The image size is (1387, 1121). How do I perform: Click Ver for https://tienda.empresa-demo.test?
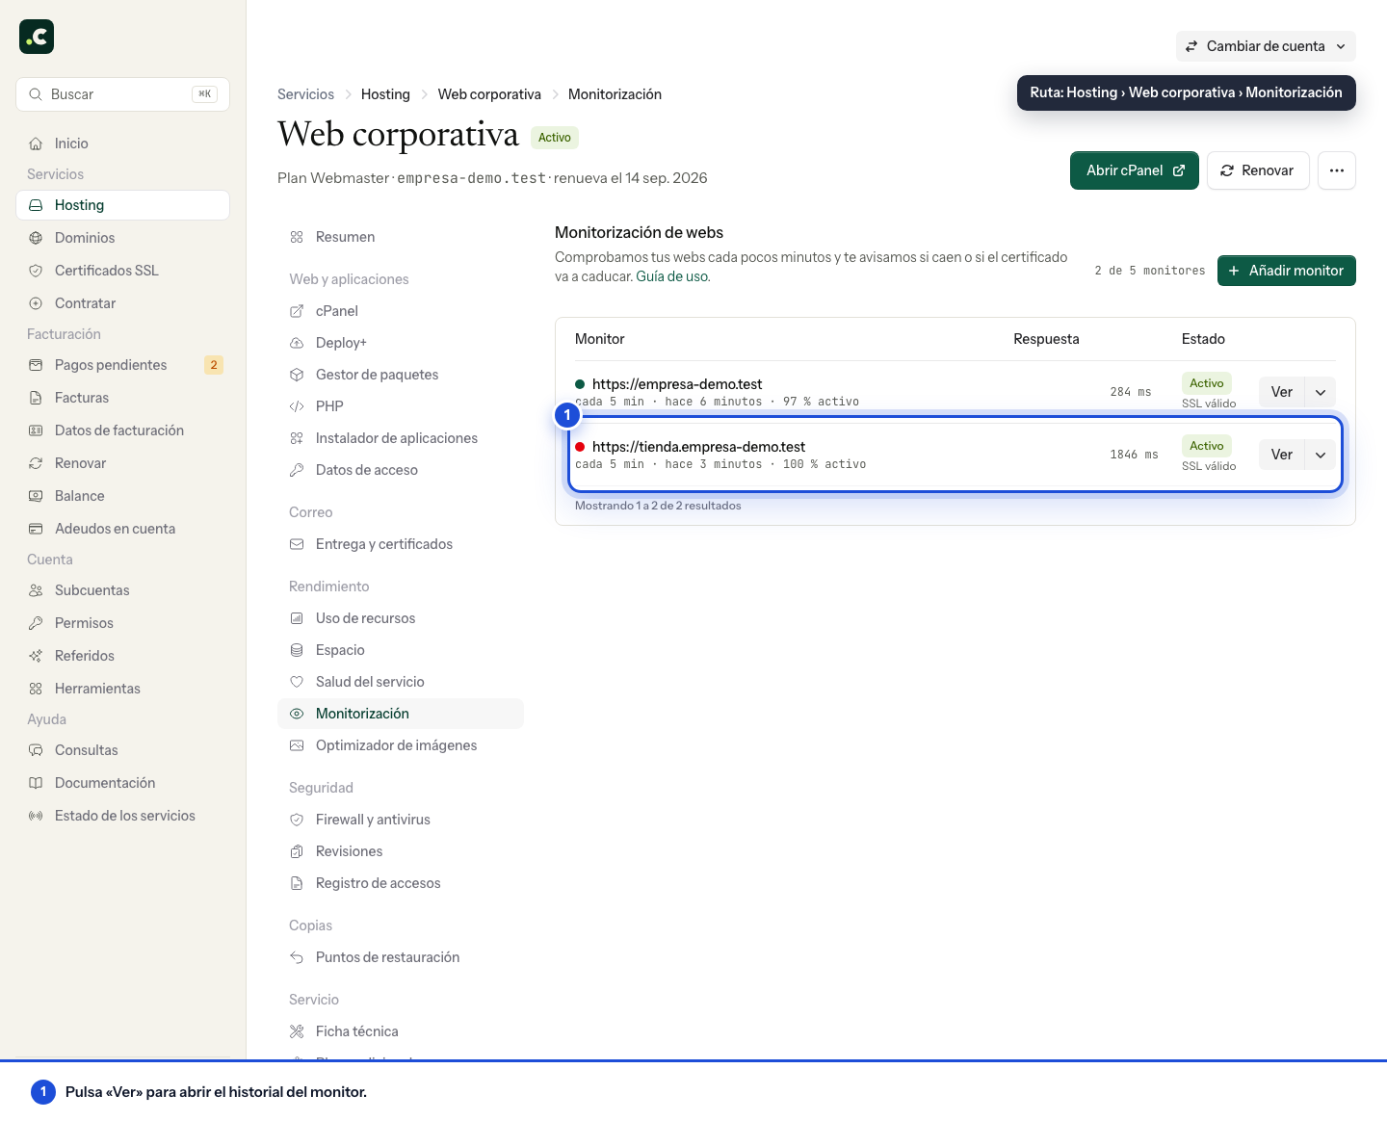point(1282,455)
